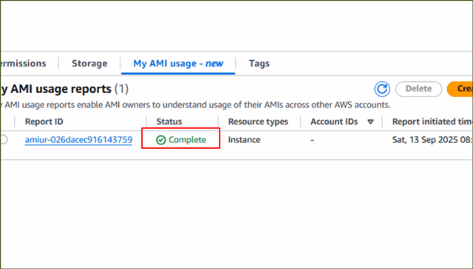Sort by Account IDs dropdown triangle
Screen dimensions: 473x269
[370, 122]
